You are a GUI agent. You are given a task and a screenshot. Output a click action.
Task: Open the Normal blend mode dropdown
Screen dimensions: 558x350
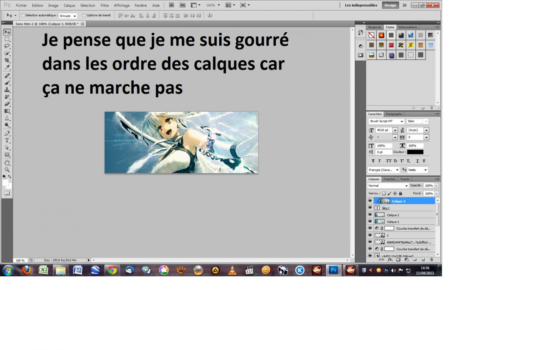(388, 185)
